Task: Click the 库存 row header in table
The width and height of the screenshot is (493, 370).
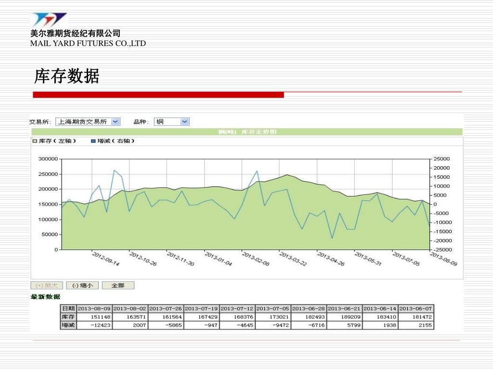Action: click(68, 317)
